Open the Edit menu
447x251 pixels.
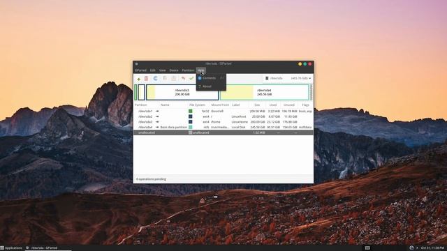click(153, 70)
